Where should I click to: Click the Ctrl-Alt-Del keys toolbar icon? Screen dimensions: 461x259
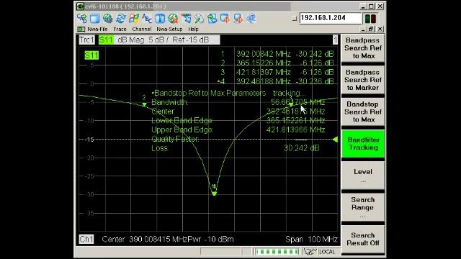click(81, 18)
